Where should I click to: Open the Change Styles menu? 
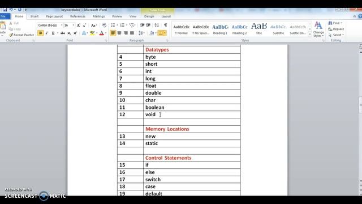tap(318, 29)
